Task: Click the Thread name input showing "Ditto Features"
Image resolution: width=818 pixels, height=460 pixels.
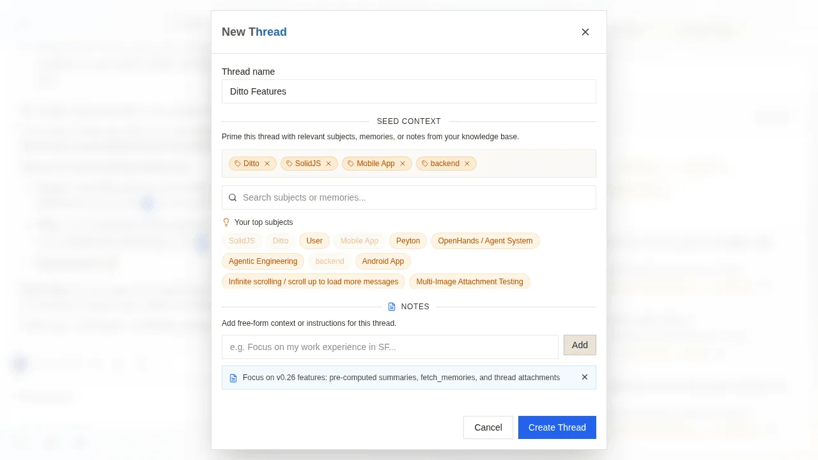Action: 409,91
